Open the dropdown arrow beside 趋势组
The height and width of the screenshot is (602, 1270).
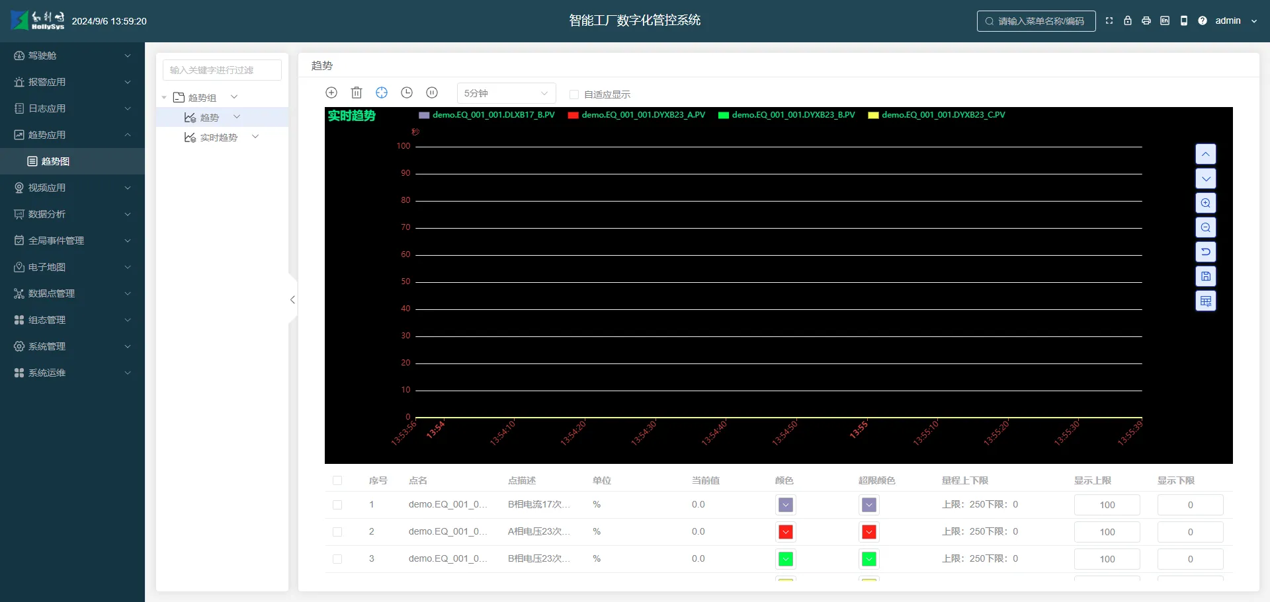coord(234,97)
